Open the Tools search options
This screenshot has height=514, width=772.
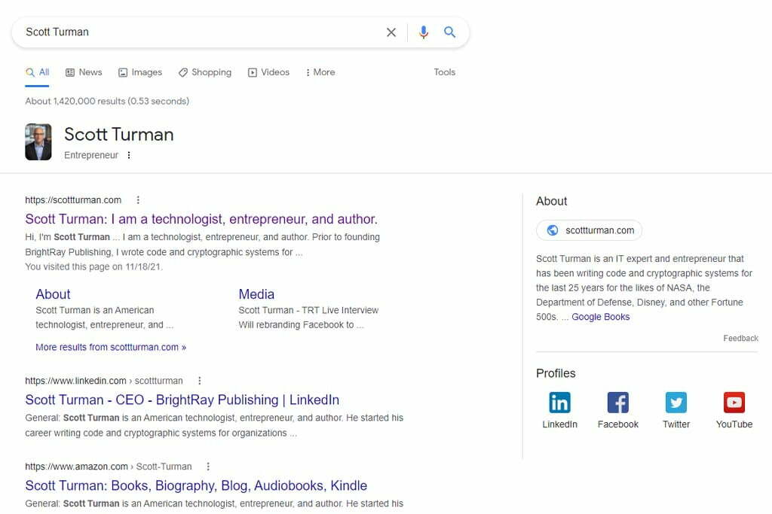click(x=445, y=72)
